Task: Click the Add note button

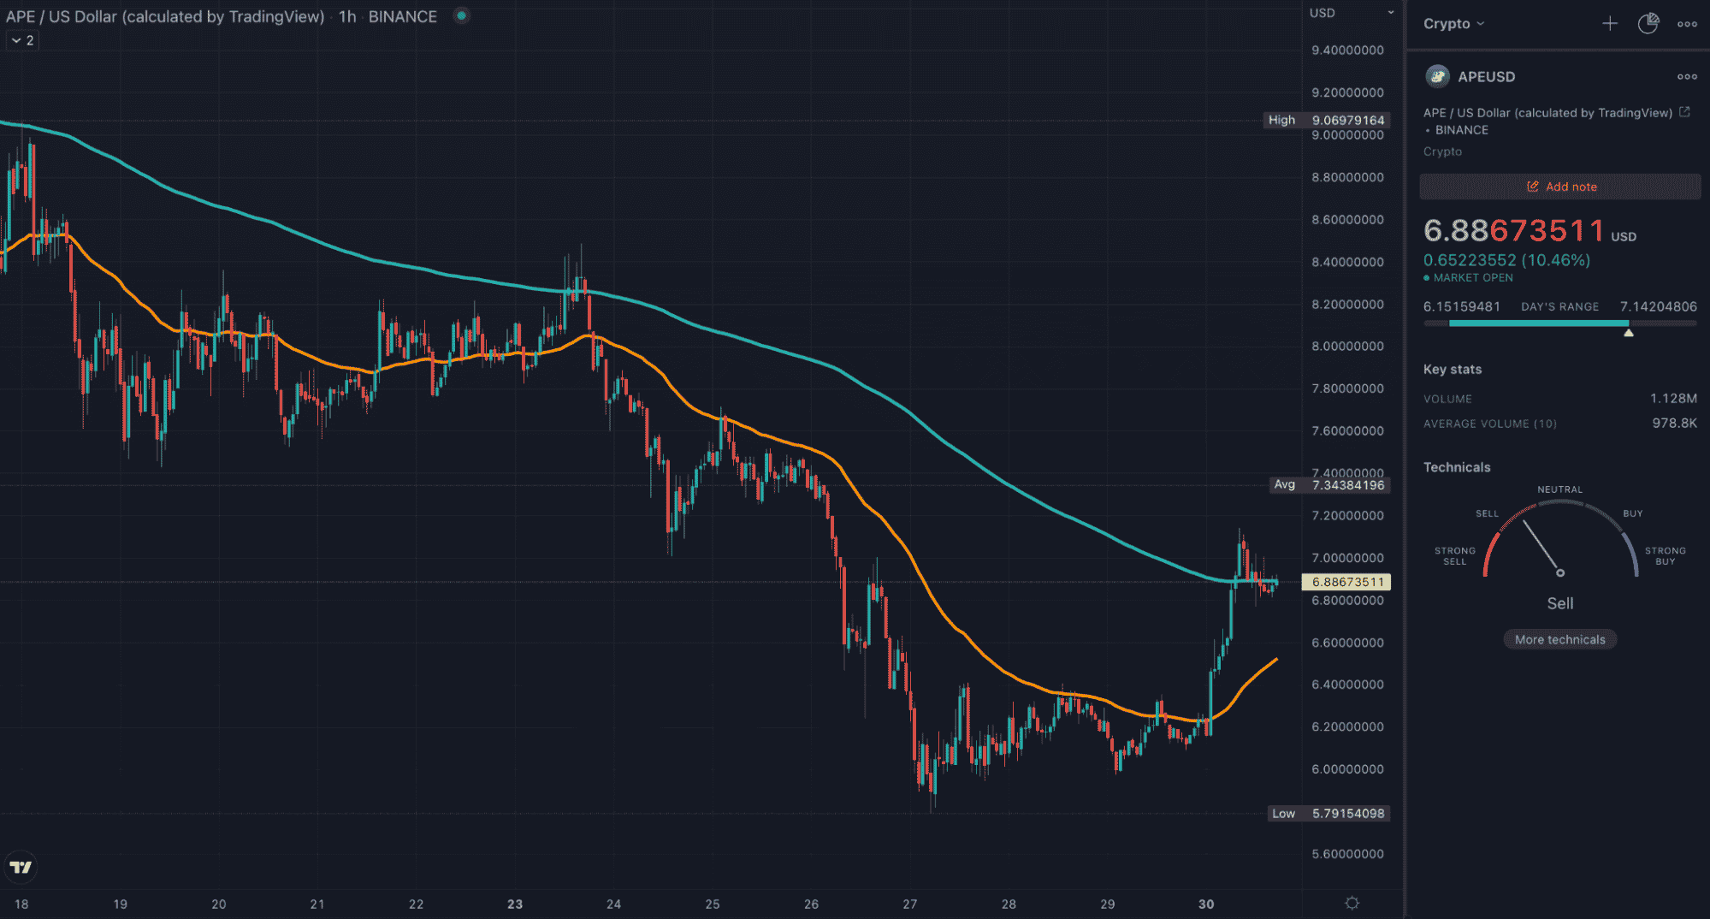Action: pyautogui.click(x=1560, y=187)
